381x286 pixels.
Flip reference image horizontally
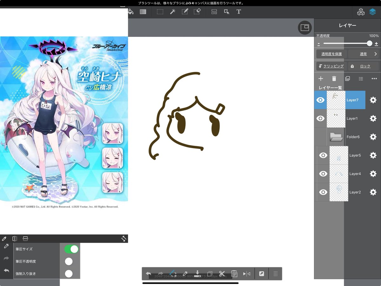15,239
